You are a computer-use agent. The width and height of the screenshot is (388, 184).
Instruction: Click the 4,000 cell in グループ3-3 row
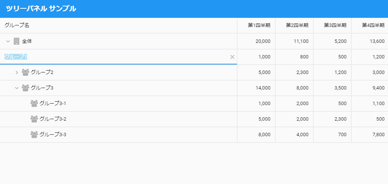pyautogui.click(x=294, y=135)
